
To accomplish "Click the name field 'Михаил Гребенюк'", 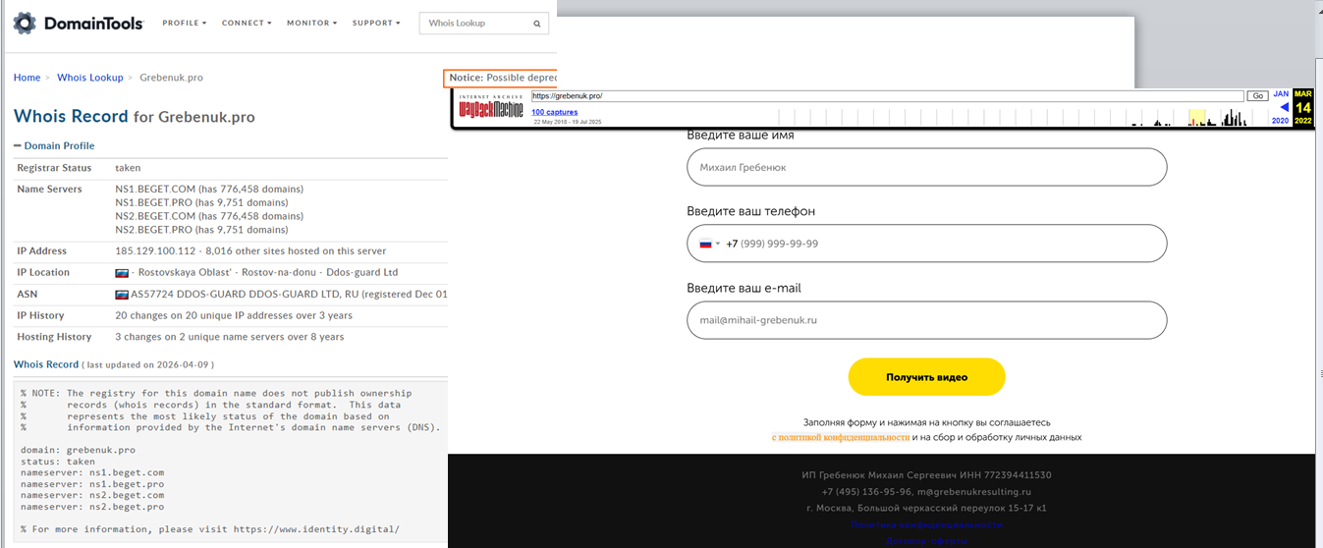I will [926, 167].
